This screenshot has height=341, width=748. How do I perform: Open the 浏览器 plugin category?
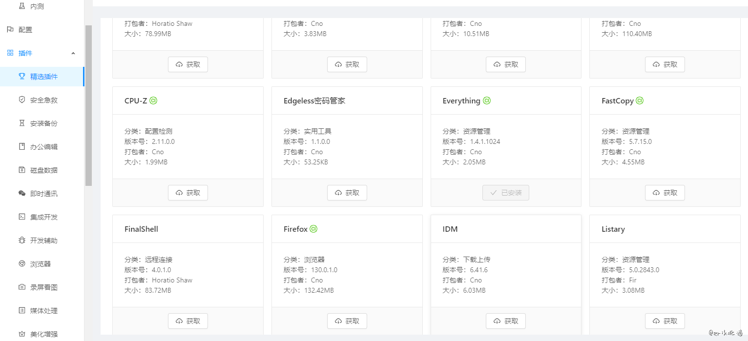pos(41,264)
